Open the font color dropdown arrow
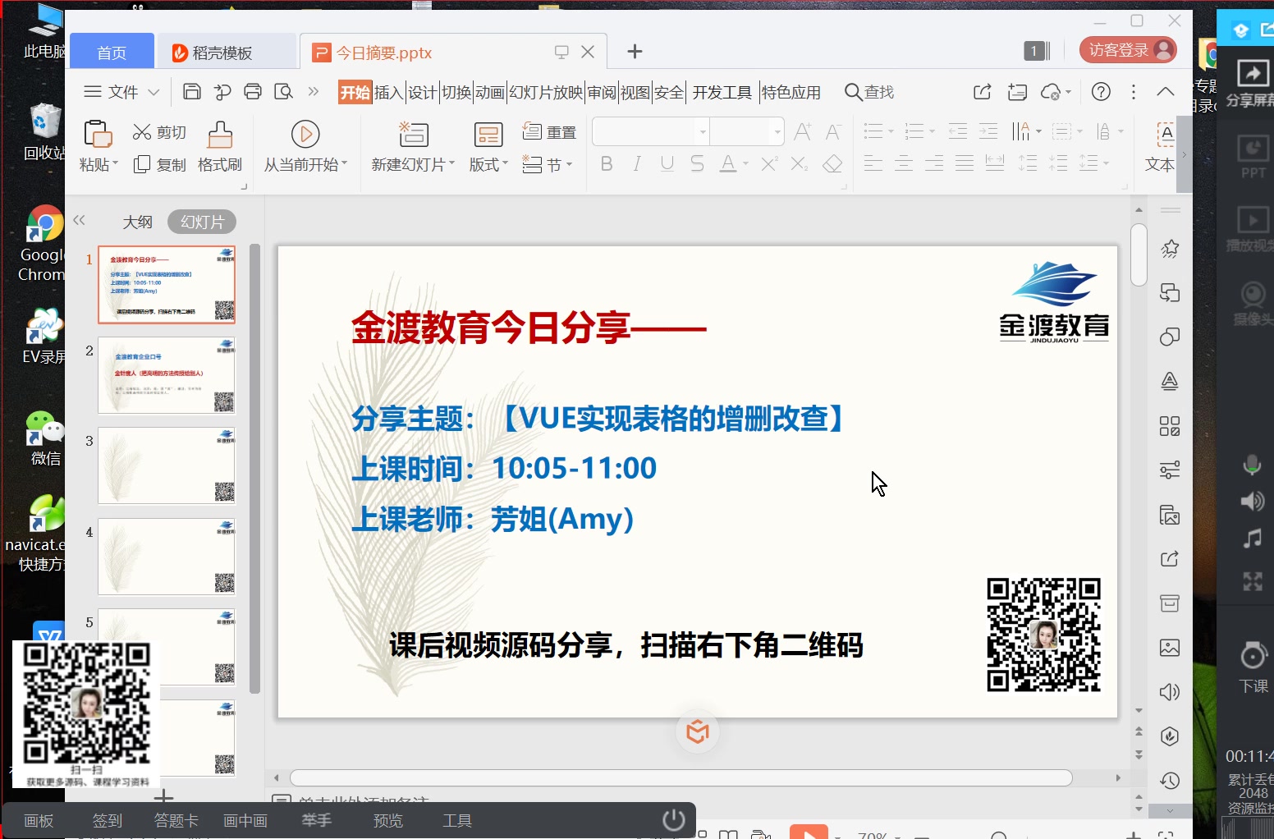The width and height of the screenshot is (1274, 839). point(745,164)
